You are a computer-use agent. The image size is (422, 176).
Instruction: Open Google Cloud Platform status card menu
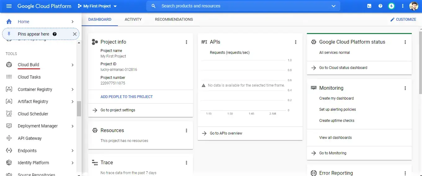pos(405,42)
